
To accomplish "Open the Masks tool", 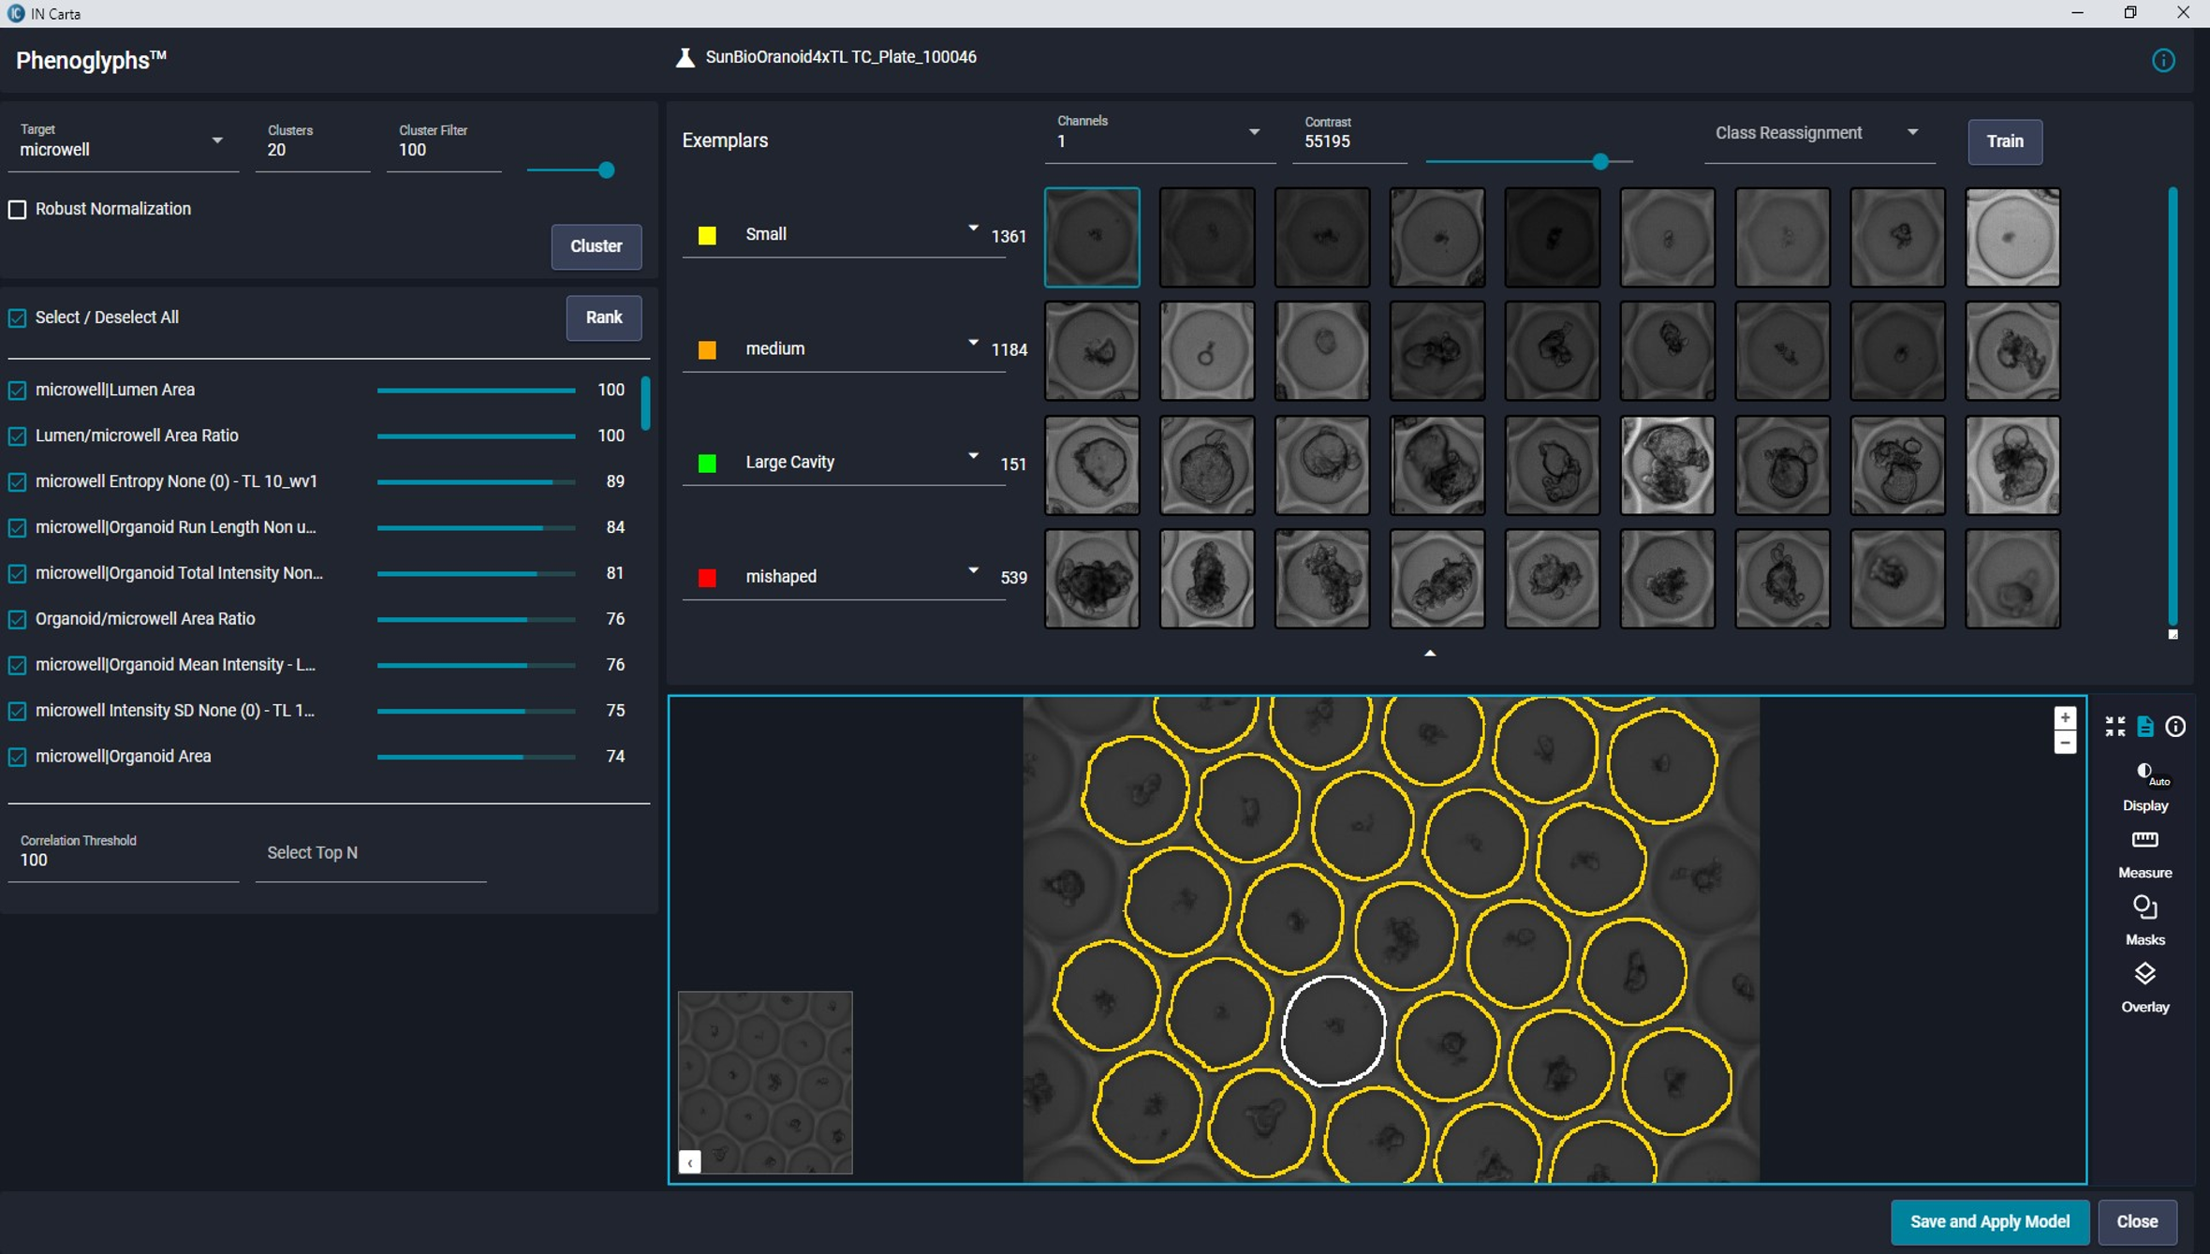I will click(2144, 921).
